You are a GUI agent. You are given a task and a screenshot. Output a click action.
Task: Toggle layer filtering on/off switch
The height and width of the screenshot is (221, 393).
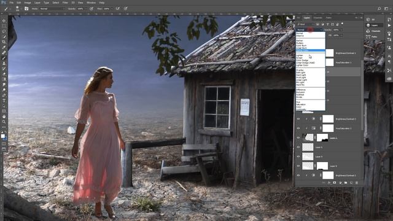[x=343, y=24]
